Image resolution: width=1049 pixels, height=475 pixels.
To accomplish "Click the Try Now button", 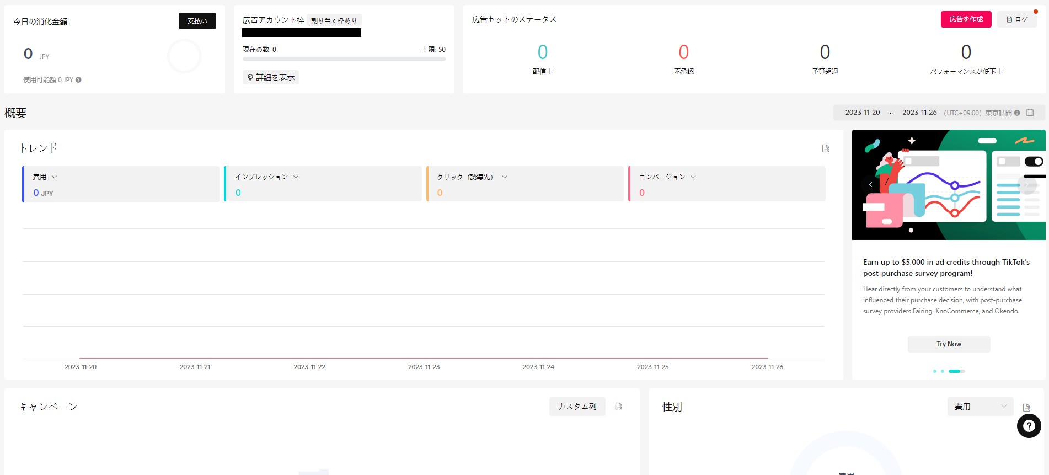I will [949, 344].
